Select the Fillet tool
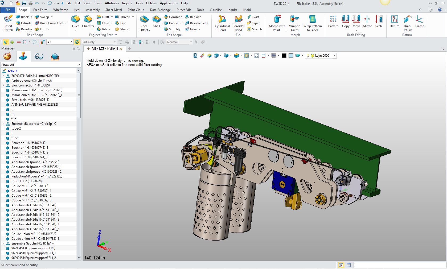The image size is (447, 269). tap(75, 21)
